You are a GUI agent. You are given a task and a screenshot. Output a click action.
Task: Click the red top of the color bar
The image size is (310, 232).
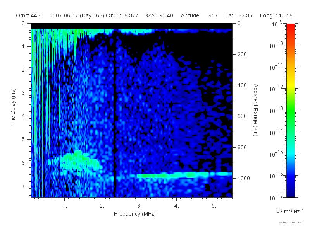tap(290, 27)
